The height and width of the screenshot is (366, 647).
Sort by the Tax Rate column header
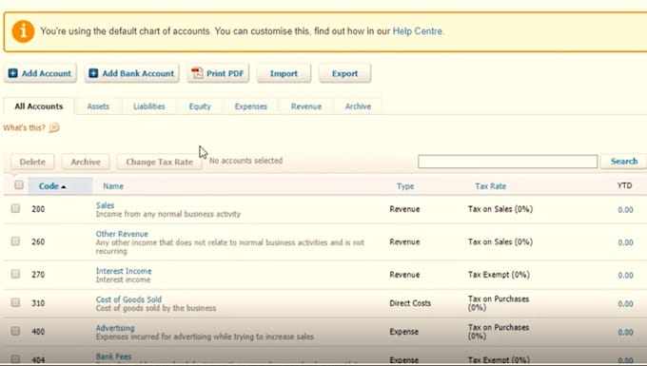(x=490, y=186)
